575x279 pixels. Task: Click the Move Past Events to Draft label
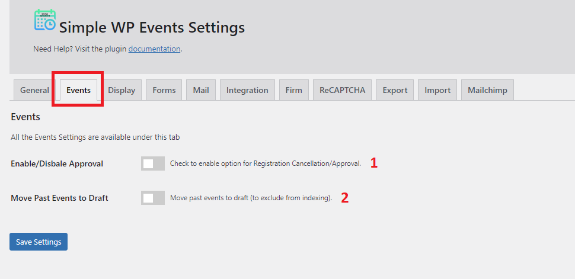click(59, 198)
